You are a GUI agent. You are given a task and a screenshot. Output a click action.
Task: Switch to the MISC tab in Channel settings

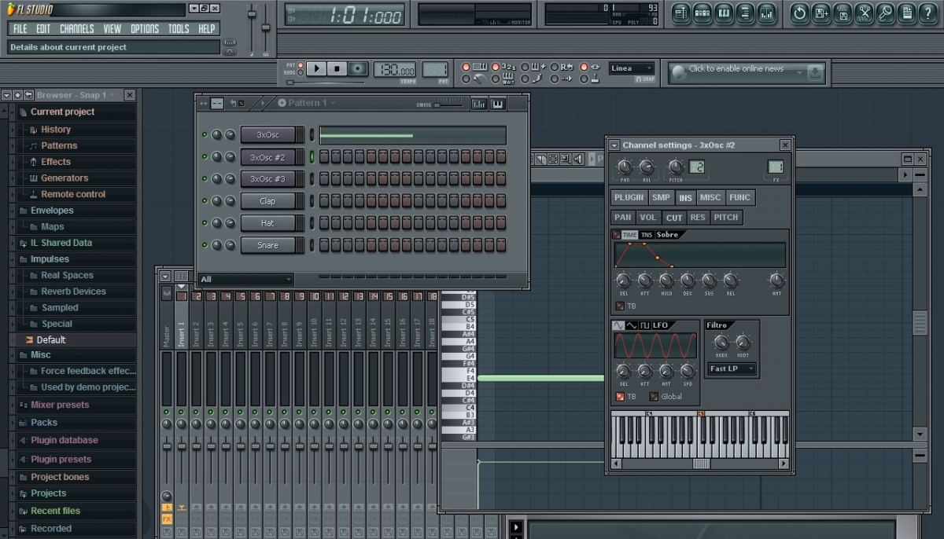tap(710, 198)
